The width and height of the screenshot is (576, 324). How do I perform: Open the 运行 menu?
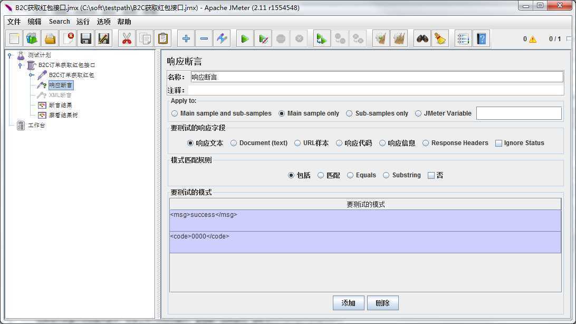[83, 22]
